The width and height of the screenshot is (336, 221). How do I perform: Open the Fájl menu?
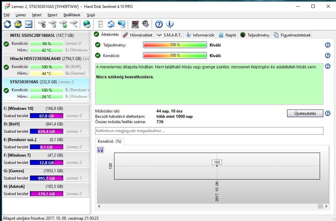(7, 15)
